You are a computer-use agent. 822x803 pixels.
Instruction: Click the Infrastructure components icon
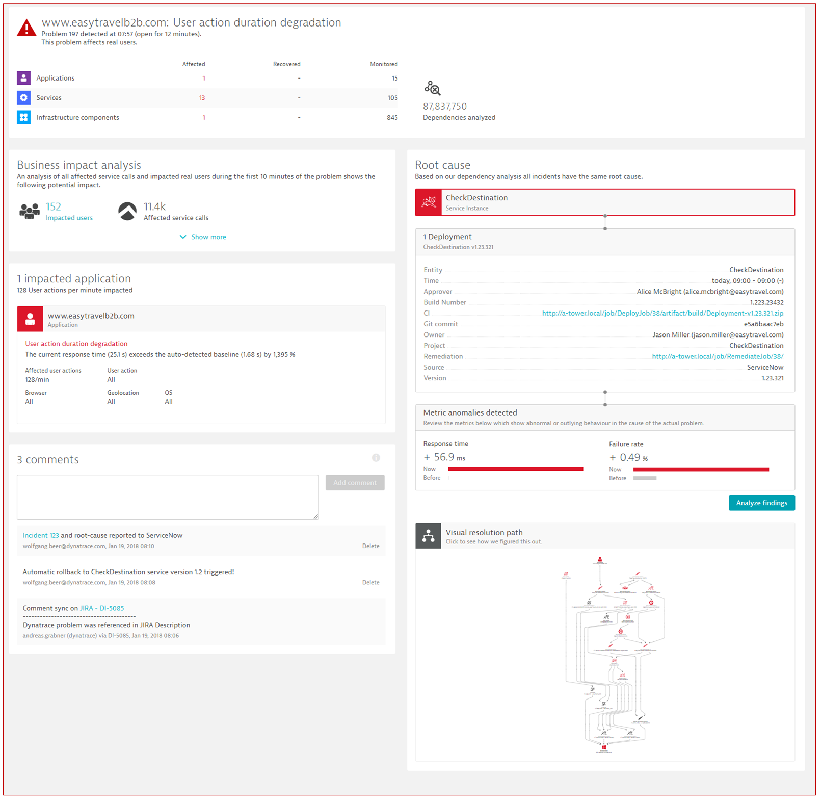(x=23, y=117)
